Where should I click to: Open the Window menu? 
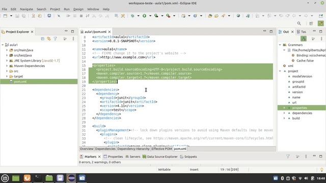coord(93,9)
